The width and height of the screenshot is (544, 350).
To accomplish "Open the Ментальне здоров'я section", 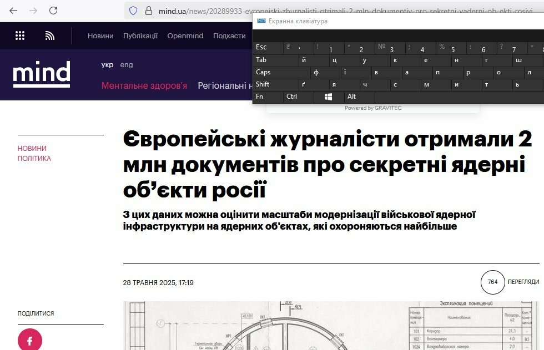I will [x=144, y=85].
